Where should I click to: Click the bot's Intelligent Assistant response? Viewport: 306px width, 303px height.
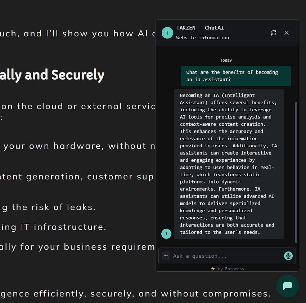point(229,164)
